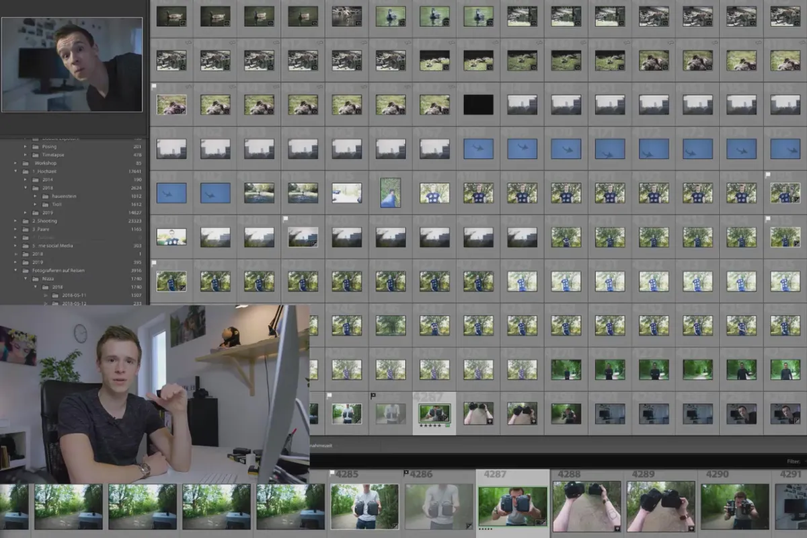Collapse the Nizza folder
The height and width of the screenshot is (538, 807).
26,278
